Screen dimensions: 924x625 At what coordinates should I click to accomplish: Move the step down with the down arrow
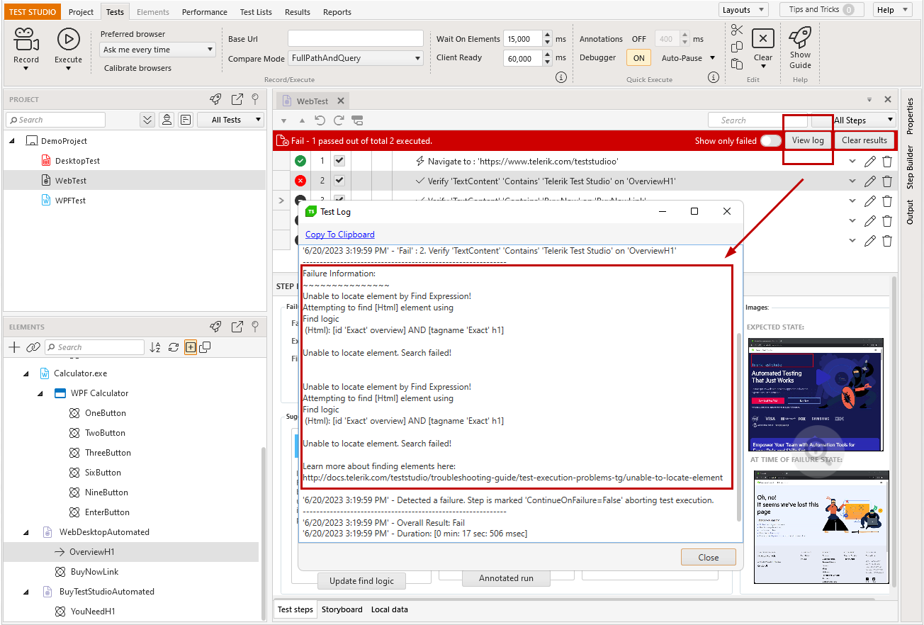click(284, 121)
